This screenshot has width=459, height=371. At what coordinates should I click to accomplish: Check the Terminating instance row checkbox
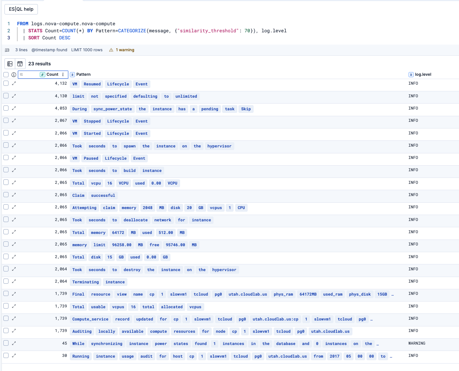(6, 281)
